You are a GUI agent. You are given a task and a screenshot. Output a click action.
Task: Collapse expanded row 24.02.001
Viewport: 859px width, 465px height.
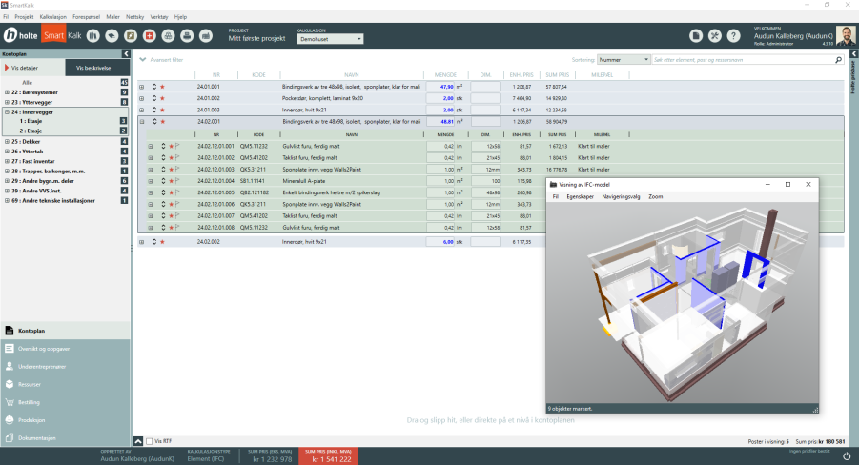click(x=141, y=122)
